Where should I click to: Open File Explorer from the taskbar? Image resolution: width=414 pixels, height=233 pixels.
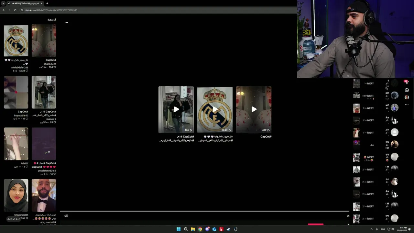193,229
